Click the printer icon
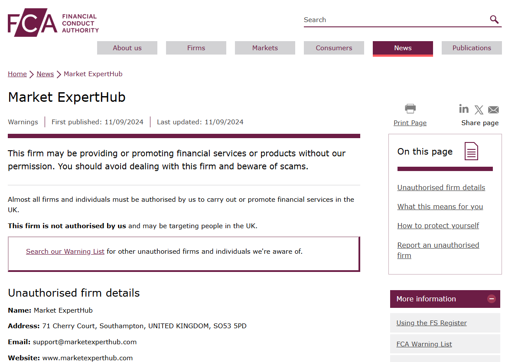Screen dimensions: 505x362 (410, 109)
